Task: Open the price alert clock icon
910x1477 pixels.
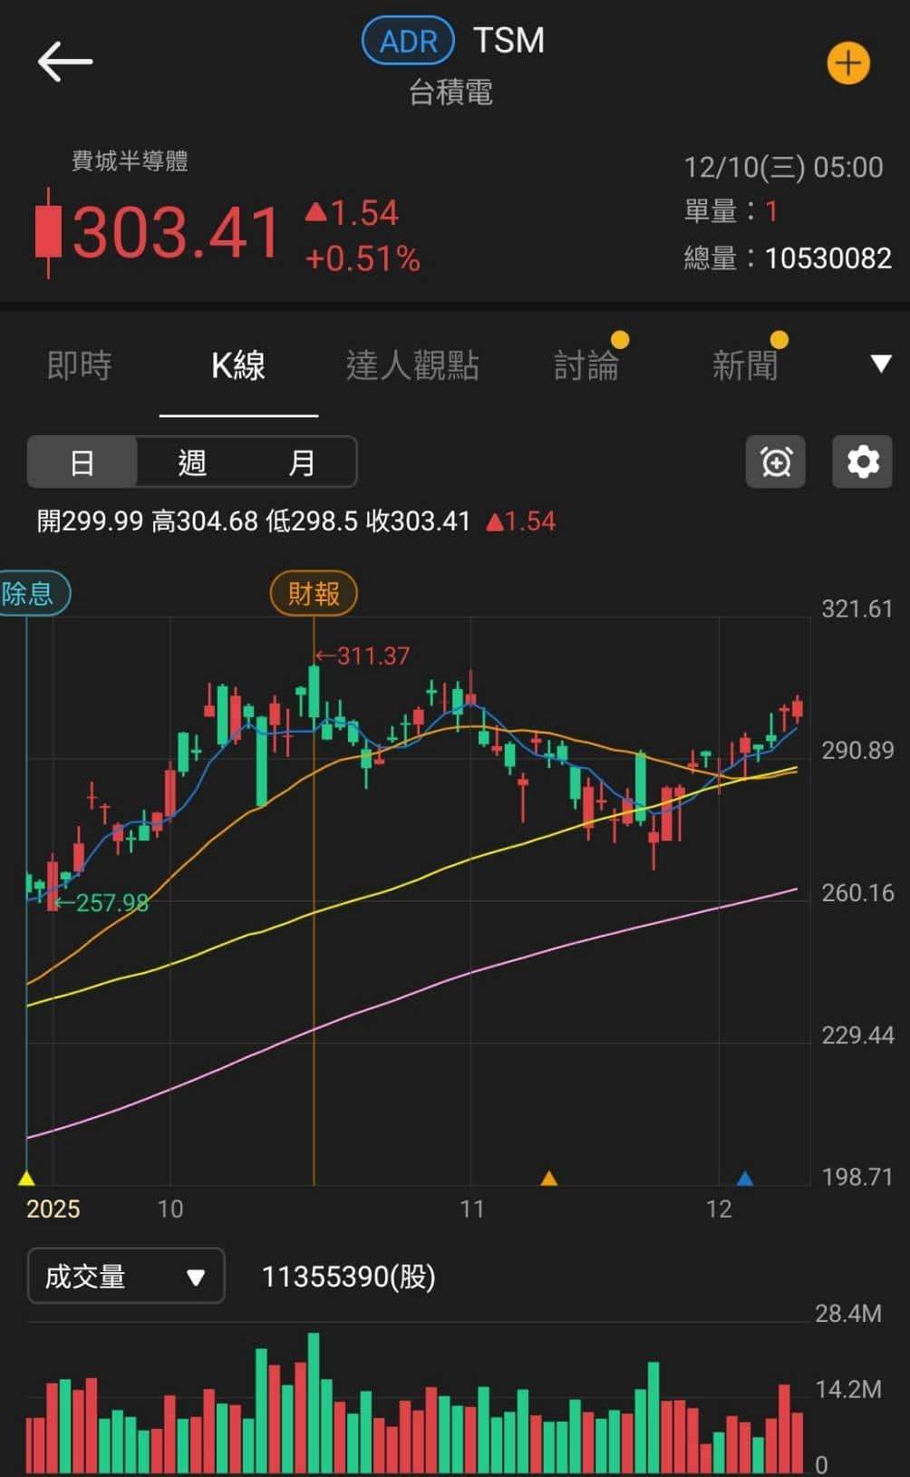Action: [x=776, y=462]
